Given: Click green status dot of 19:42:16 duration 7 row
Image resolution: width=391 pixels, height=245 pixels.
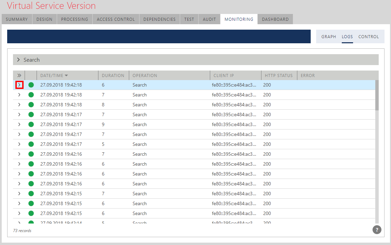Looking at the screenshot, I should pos(31,154).
